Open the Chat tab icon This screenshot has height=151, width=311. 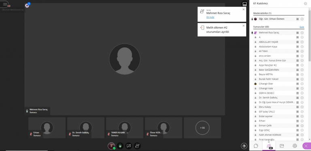(x=256, y=146)
